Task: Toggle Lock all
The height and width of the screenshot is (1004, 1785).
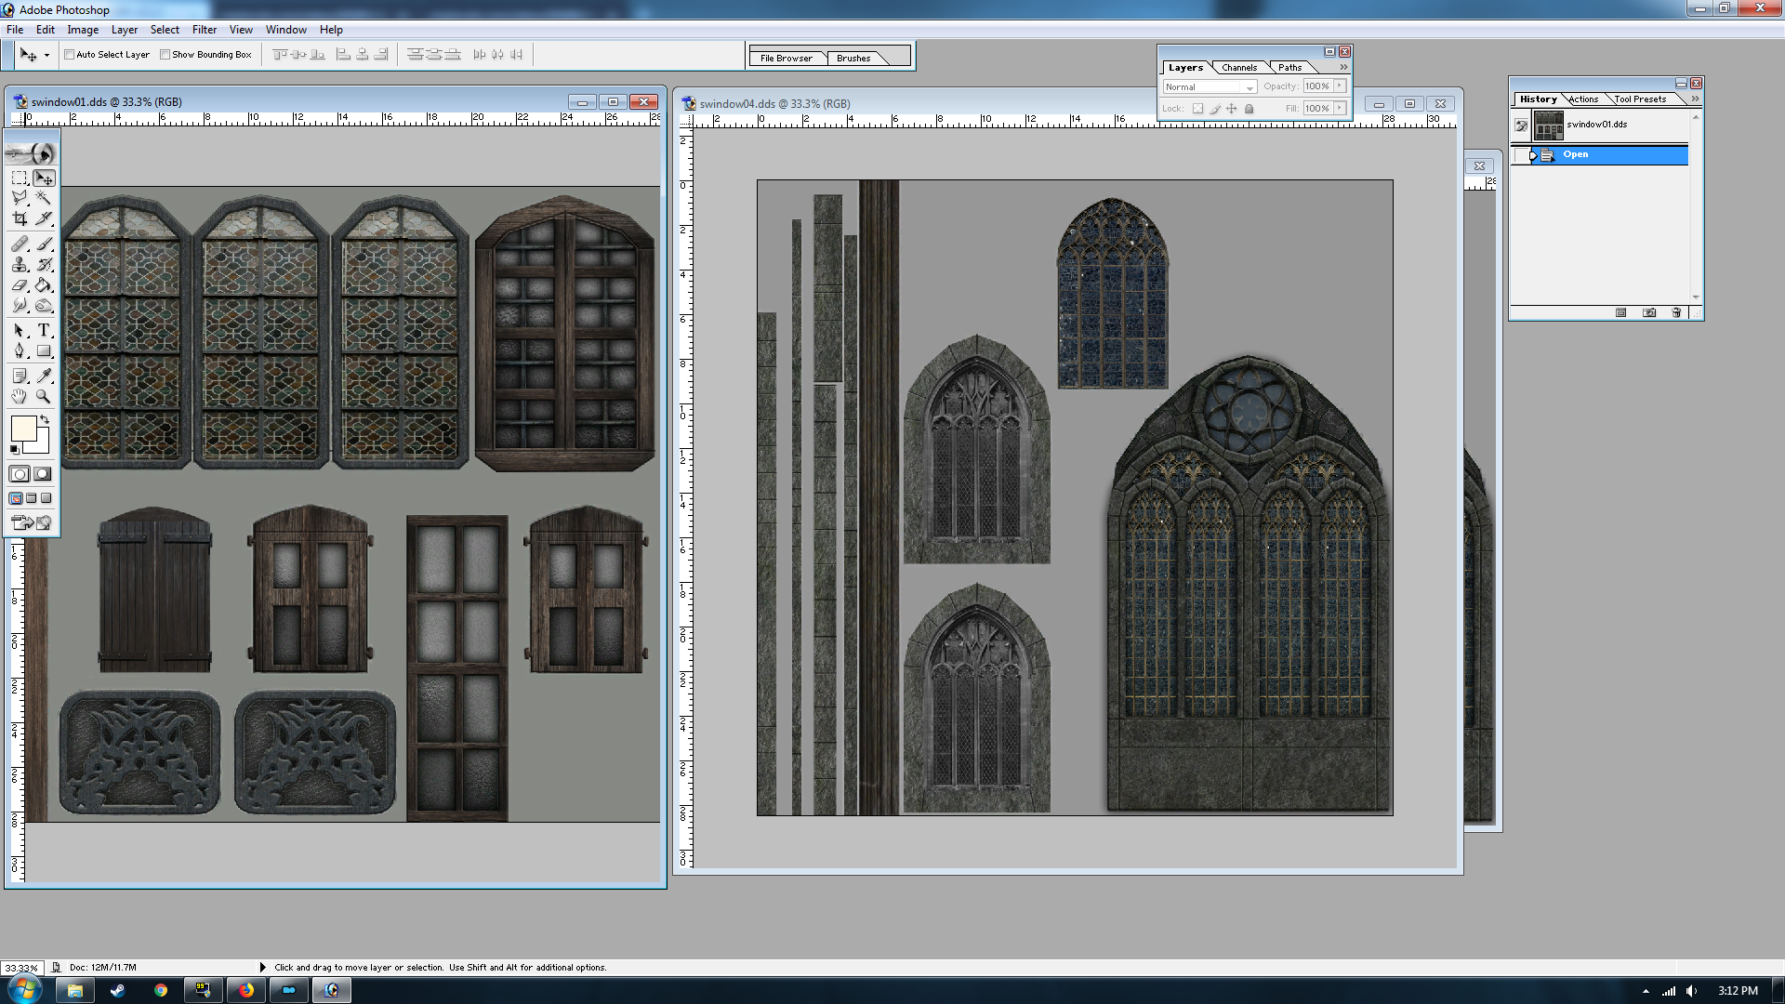Action: coord(1249,109)
